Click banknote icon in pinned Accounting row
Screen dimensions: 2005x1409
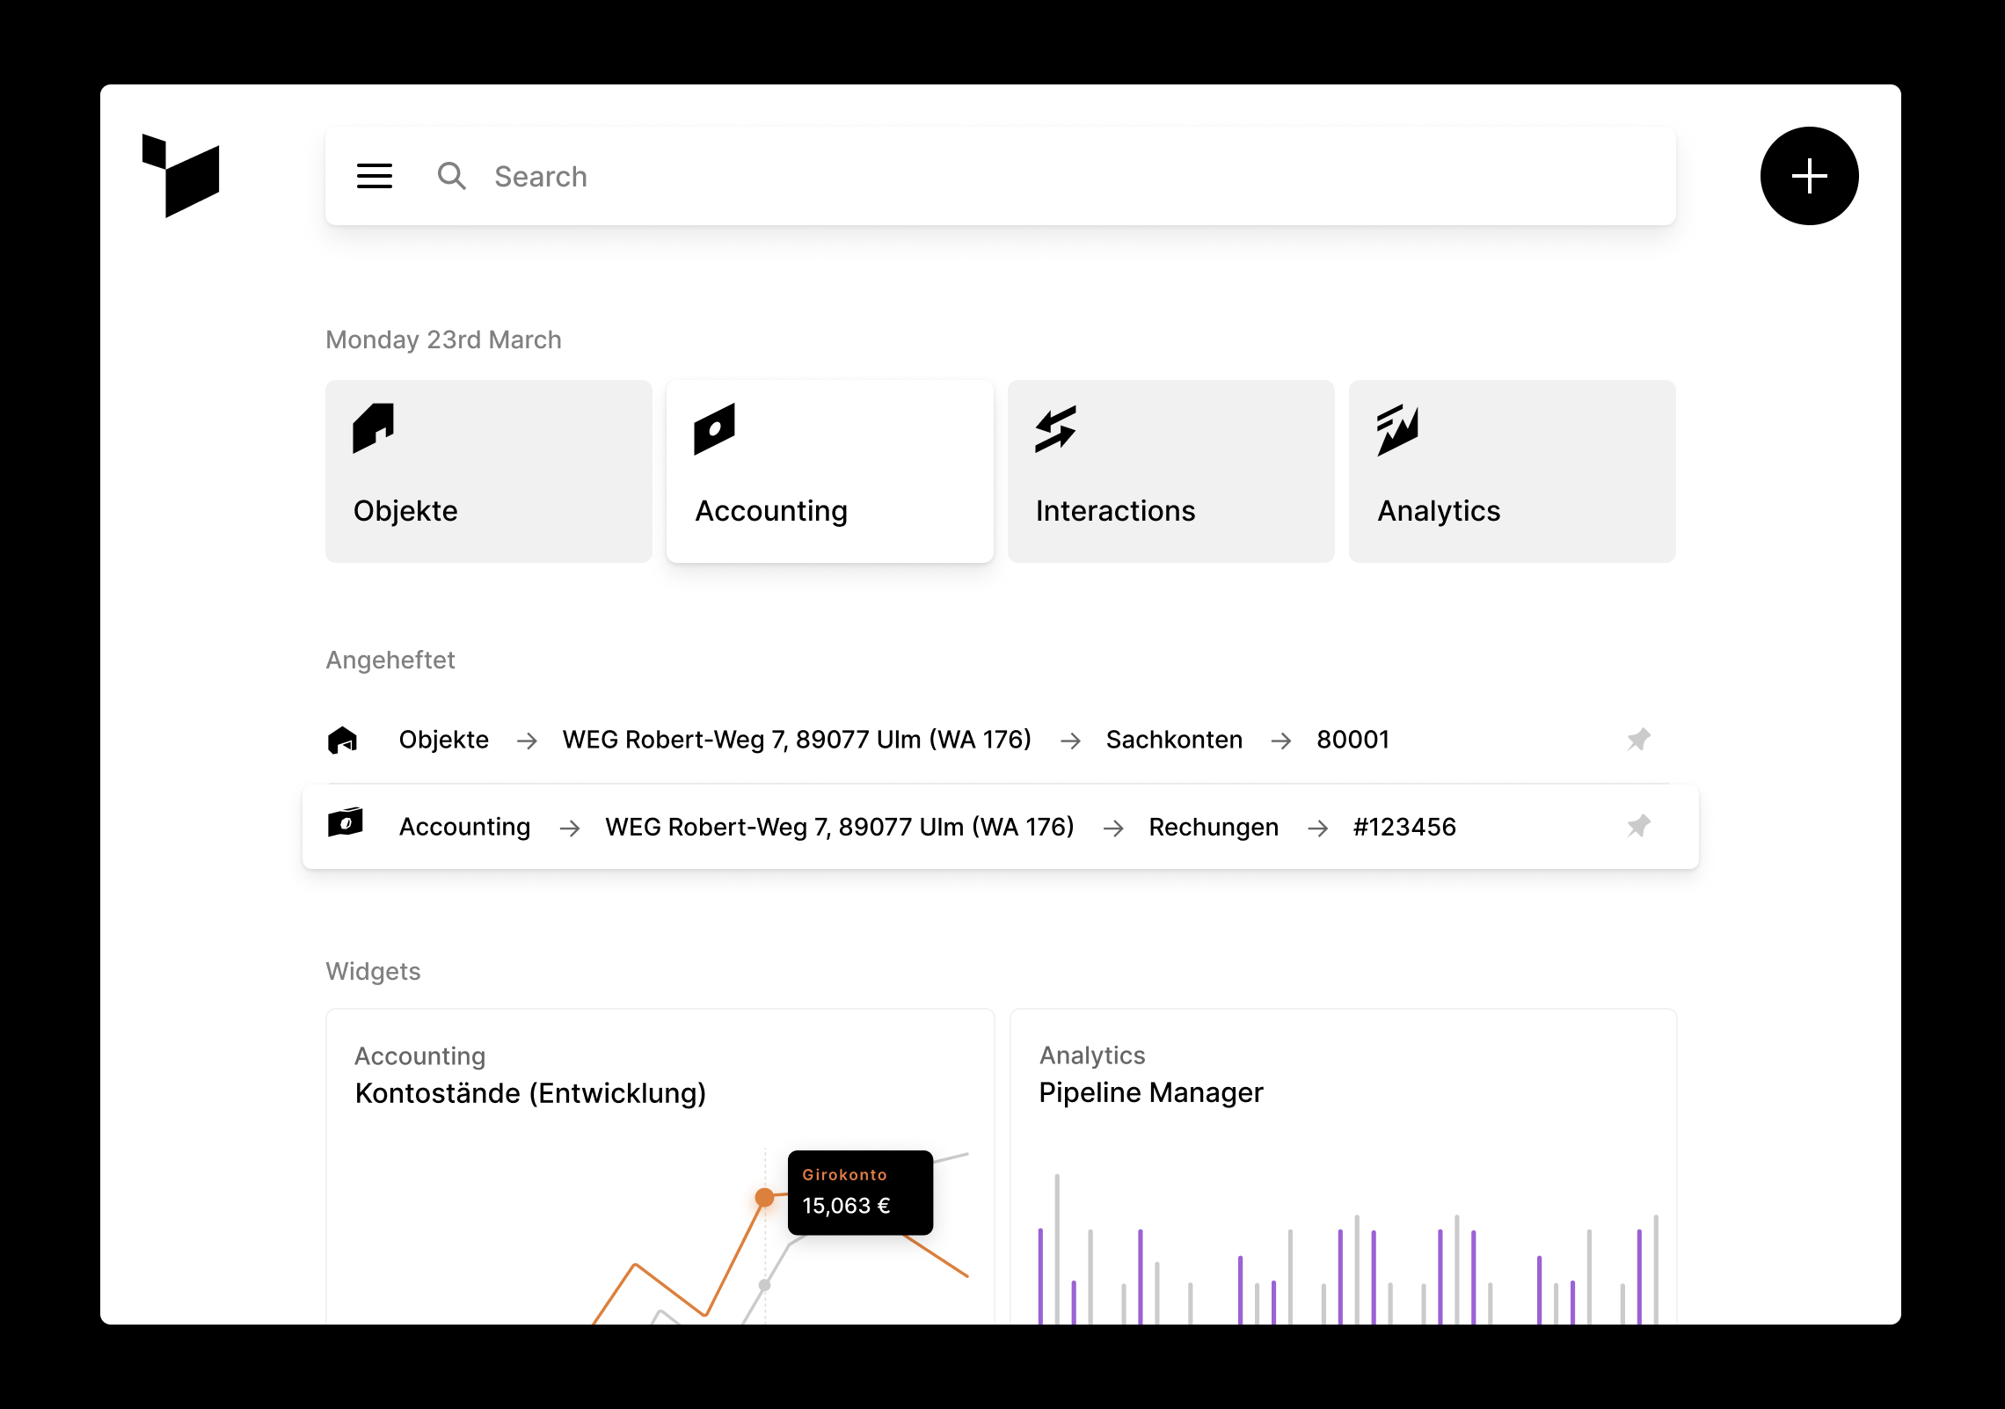click(x=345, y=822)
